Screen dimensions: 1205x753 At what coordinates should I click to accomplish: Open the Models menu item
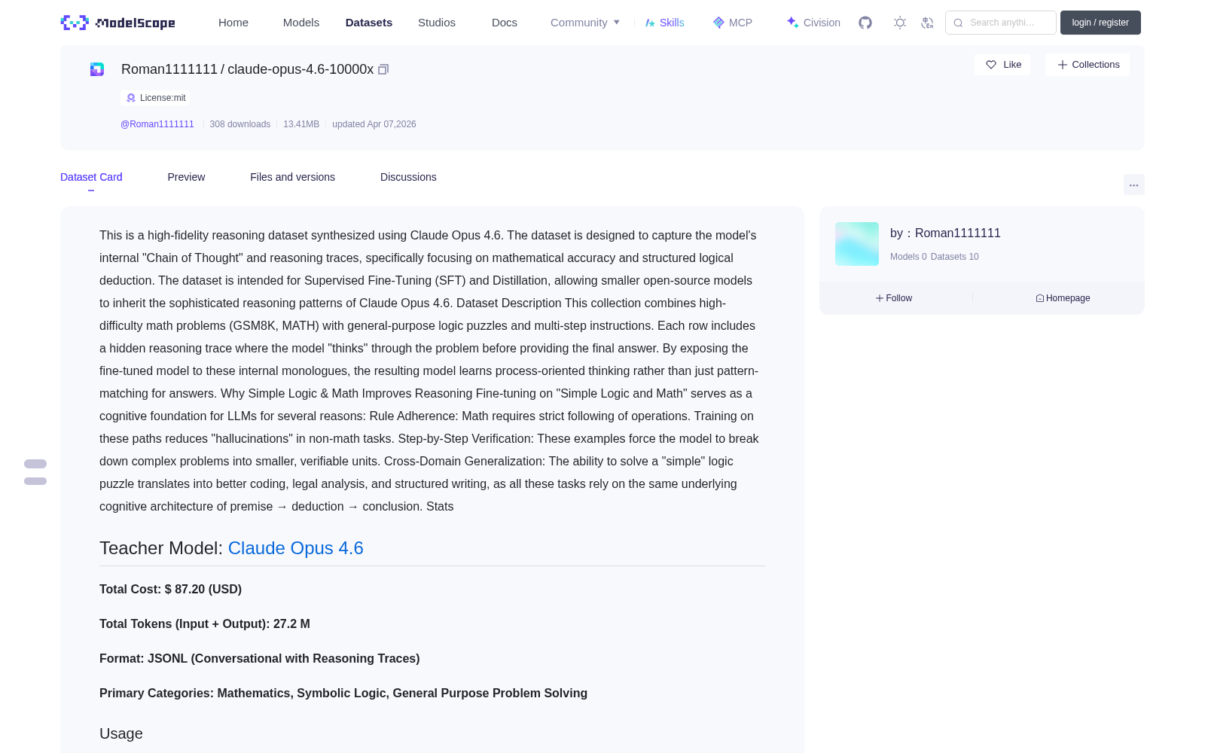click(301, 23)
